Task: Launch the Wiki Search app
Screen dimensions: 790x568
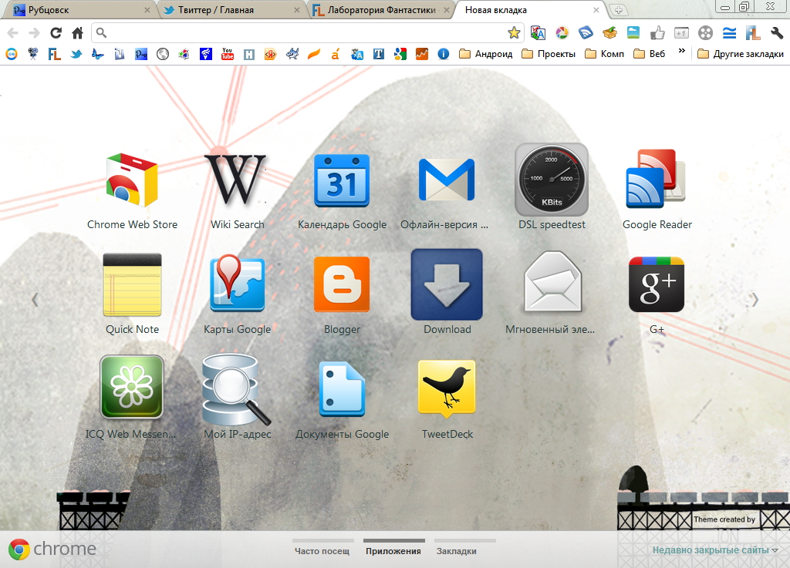Action: pyautogui.click(x=237, y=182)
